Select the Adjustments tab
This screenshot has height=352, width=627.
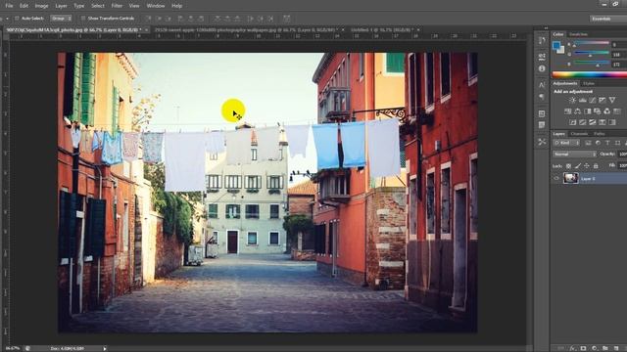click(565, 83)
